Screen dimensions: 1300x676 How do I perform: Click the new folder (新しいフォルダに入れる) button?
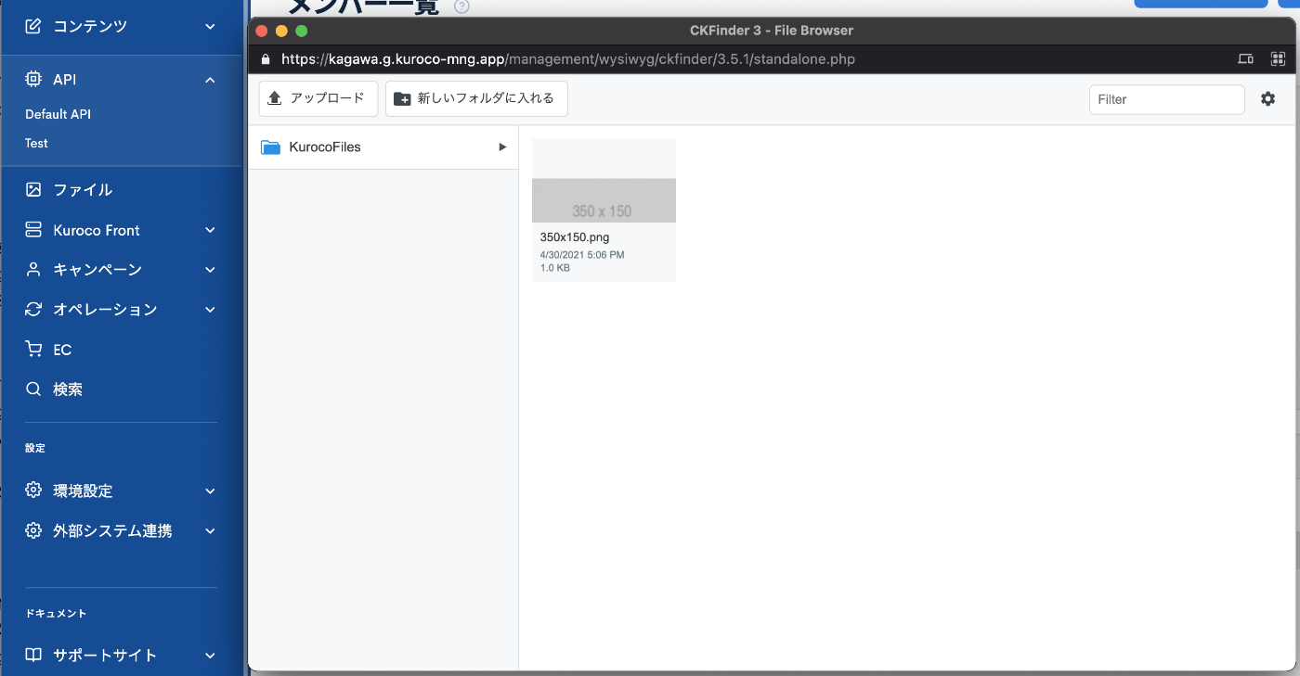[x=476, y=98]
